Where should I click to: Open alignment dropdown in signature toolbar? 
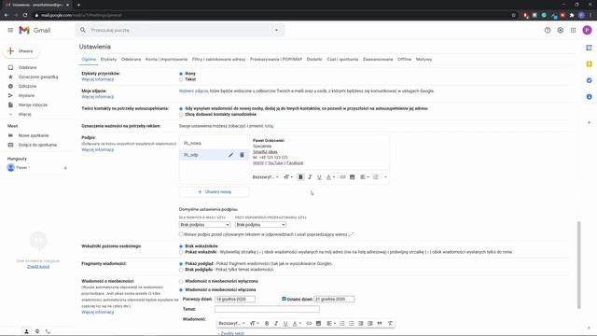click(x=365, y=176)
